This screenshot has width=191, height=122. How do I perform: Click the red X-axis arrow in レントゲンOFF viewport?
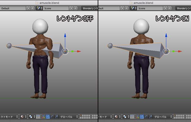(79, 51)
